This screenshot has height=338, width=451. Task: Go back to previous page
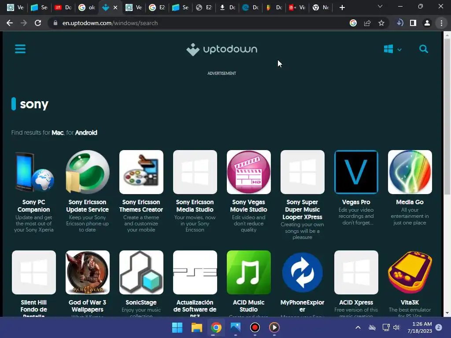(10, 23)
